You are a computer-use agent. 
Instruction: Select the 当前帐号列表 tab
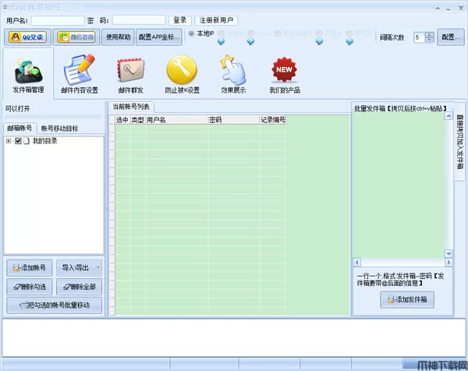[x=132, y=107]
